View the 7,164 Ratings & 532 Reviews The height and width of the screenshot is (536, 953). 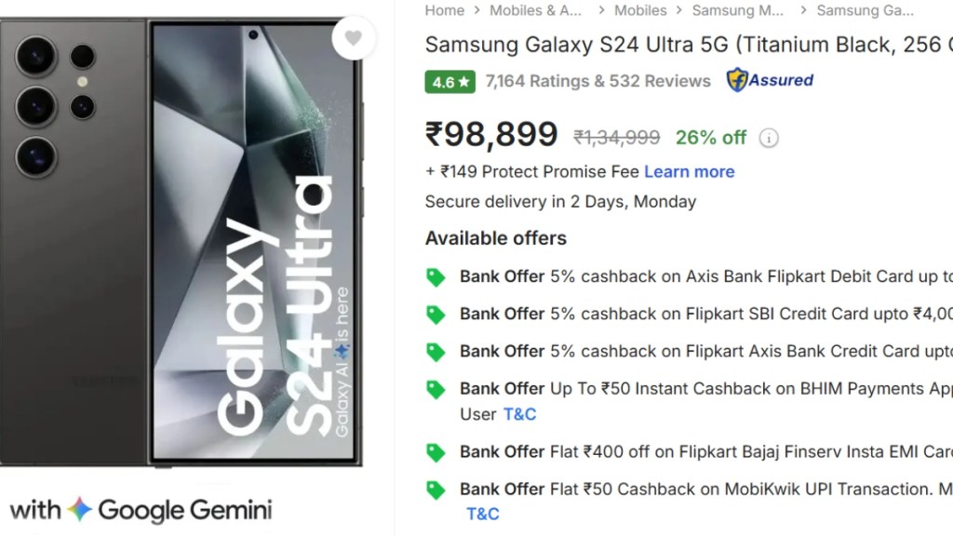tap(597, 81)
